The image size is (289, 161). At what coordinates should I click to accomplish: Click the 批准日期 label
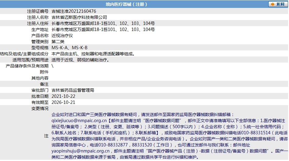pos(40,96)
